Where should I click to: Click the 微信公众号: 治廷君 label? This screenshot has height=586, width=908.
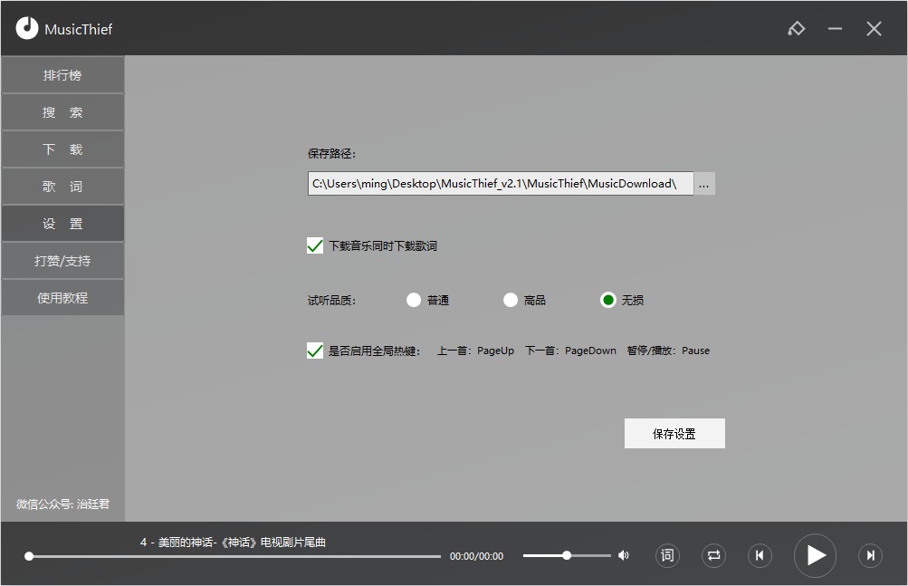tap(62, 504)
